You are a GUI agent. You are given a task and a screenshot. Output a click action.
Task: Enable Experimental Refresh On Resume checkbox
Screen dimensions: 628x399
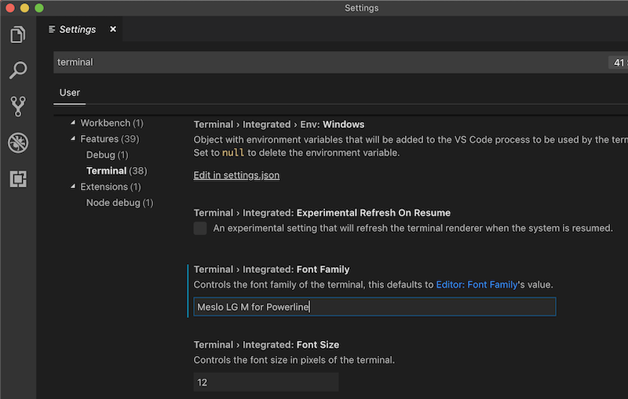200,228
